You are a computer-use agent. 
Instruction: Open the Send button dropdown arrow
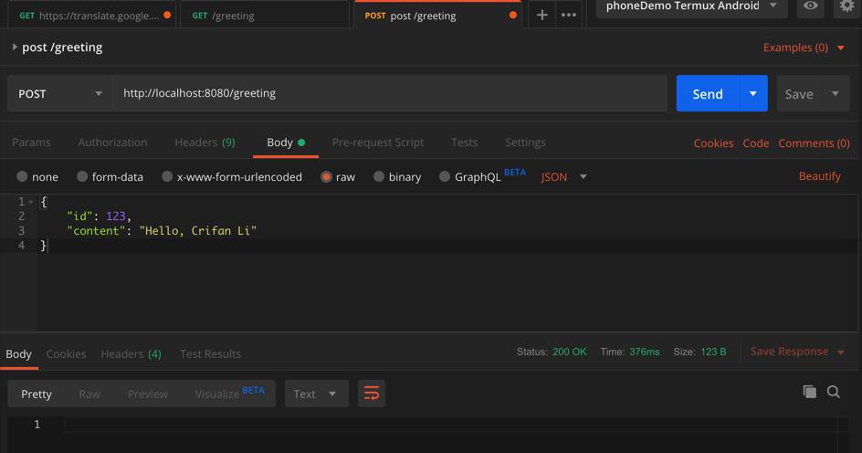pos(752,93)
